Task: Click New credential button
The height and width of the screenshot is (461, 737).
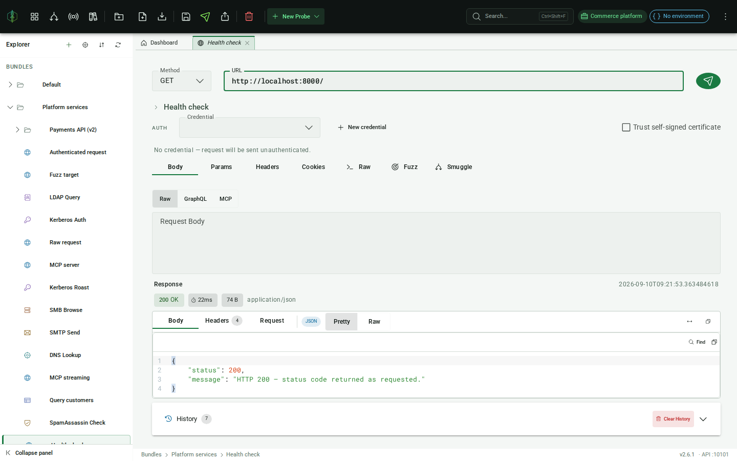Action: (x=362, y=127)
